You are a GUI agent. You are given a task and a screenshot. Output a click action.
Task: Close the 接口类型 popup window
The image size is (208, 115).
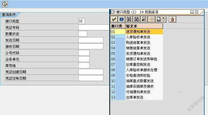coord(196,12)
